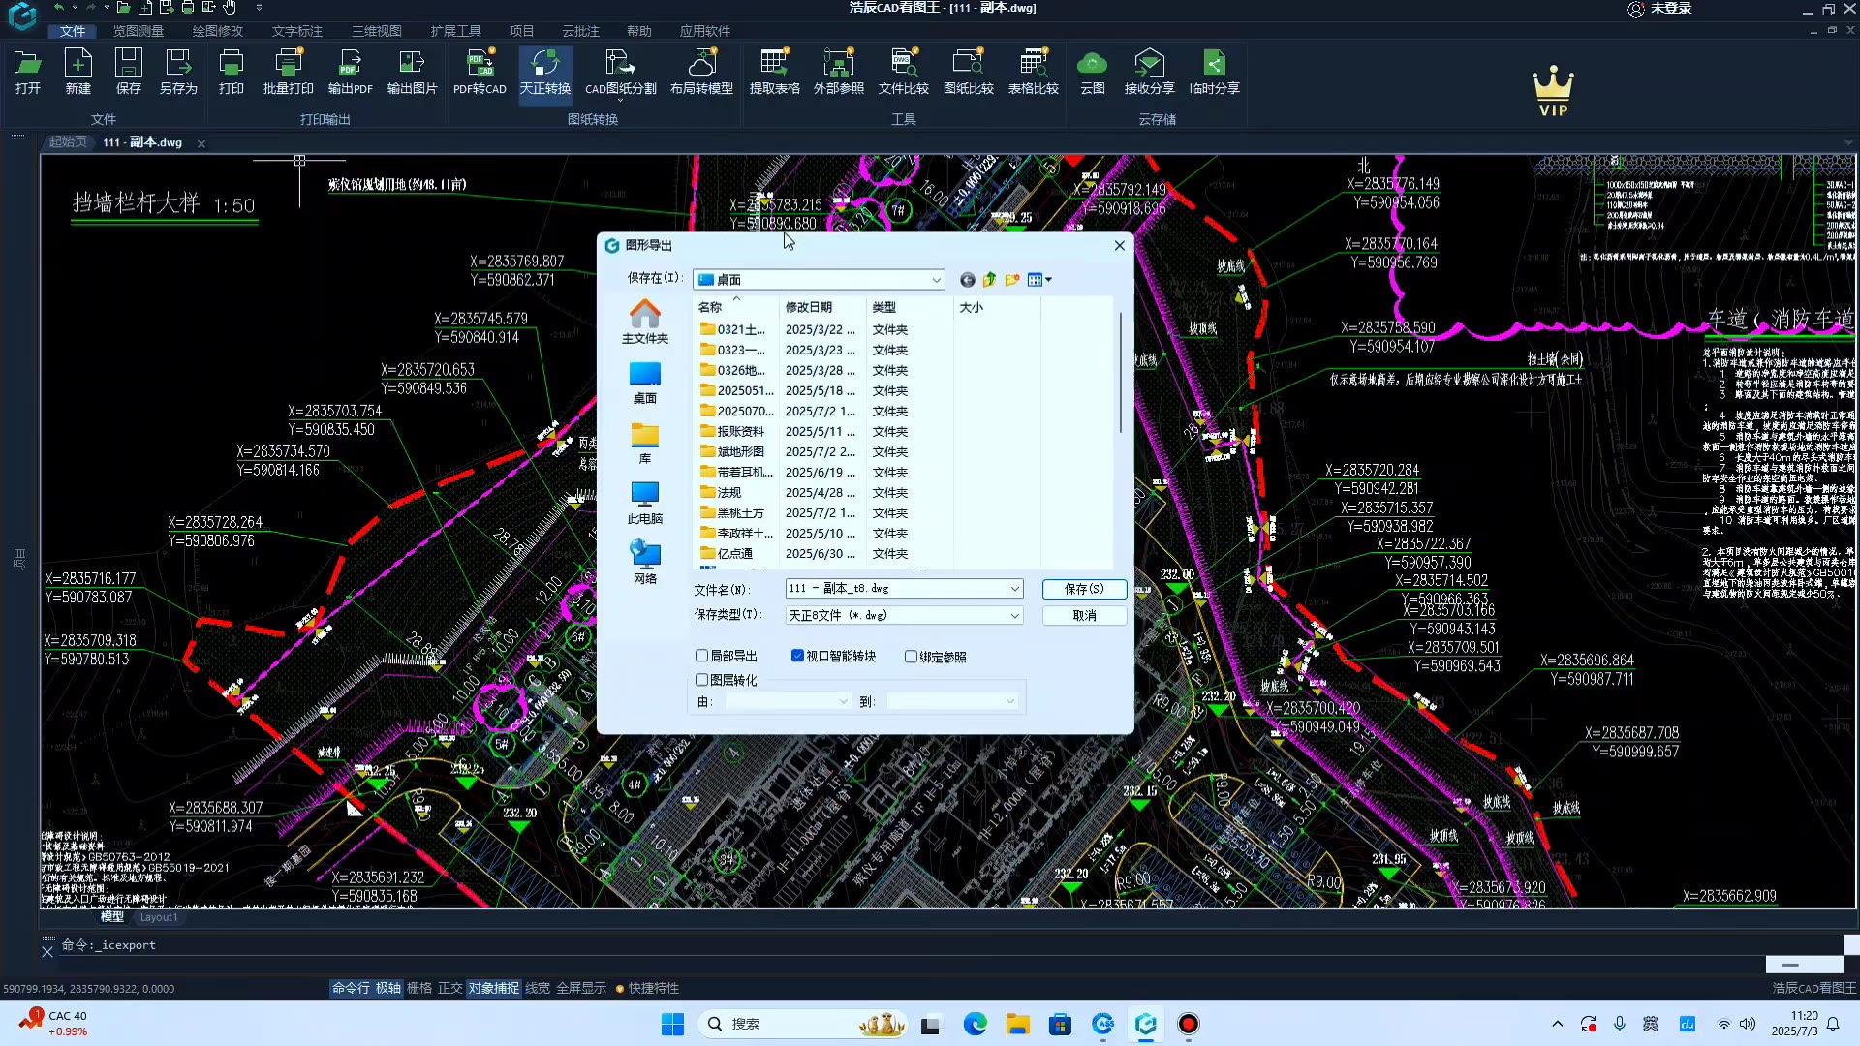Expand the 保存类型 dropdown
1860x1046 pixels.
[x=1014, y=615]
